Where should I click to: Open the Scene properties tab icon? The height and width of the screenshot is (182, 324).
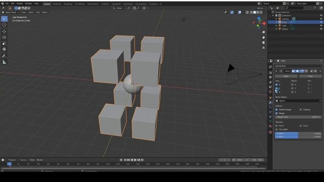(x=270, y=87)
